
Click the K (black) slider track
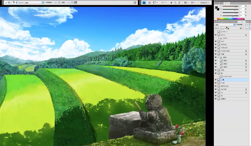(x=230, y=16)
